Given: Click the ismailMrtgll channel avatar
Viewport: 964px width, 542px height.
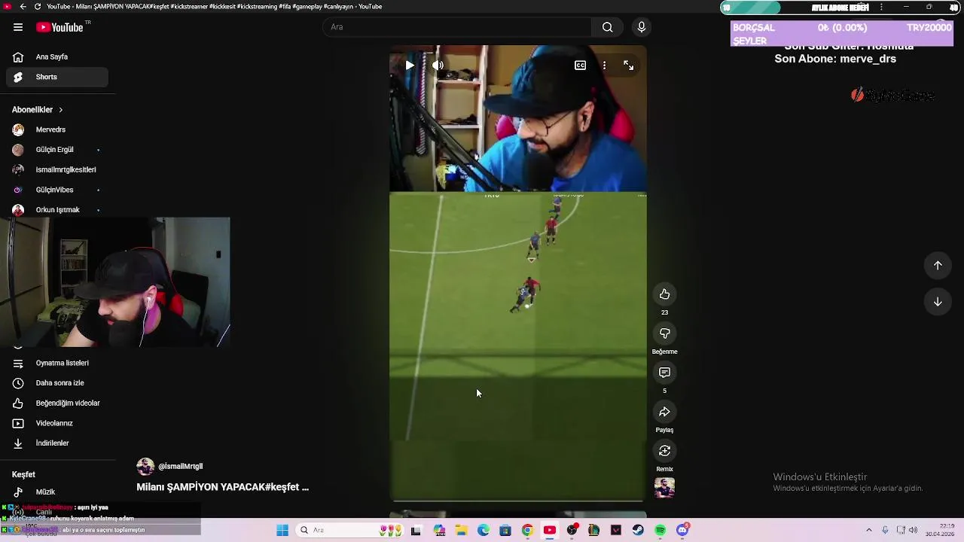Looking at the screenshot, I should pos(145,467).
